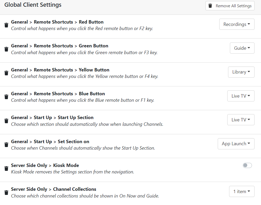Click the trash icon beside Blue Button
Viewport: 261px width, 205px height.
coord(6,97)
